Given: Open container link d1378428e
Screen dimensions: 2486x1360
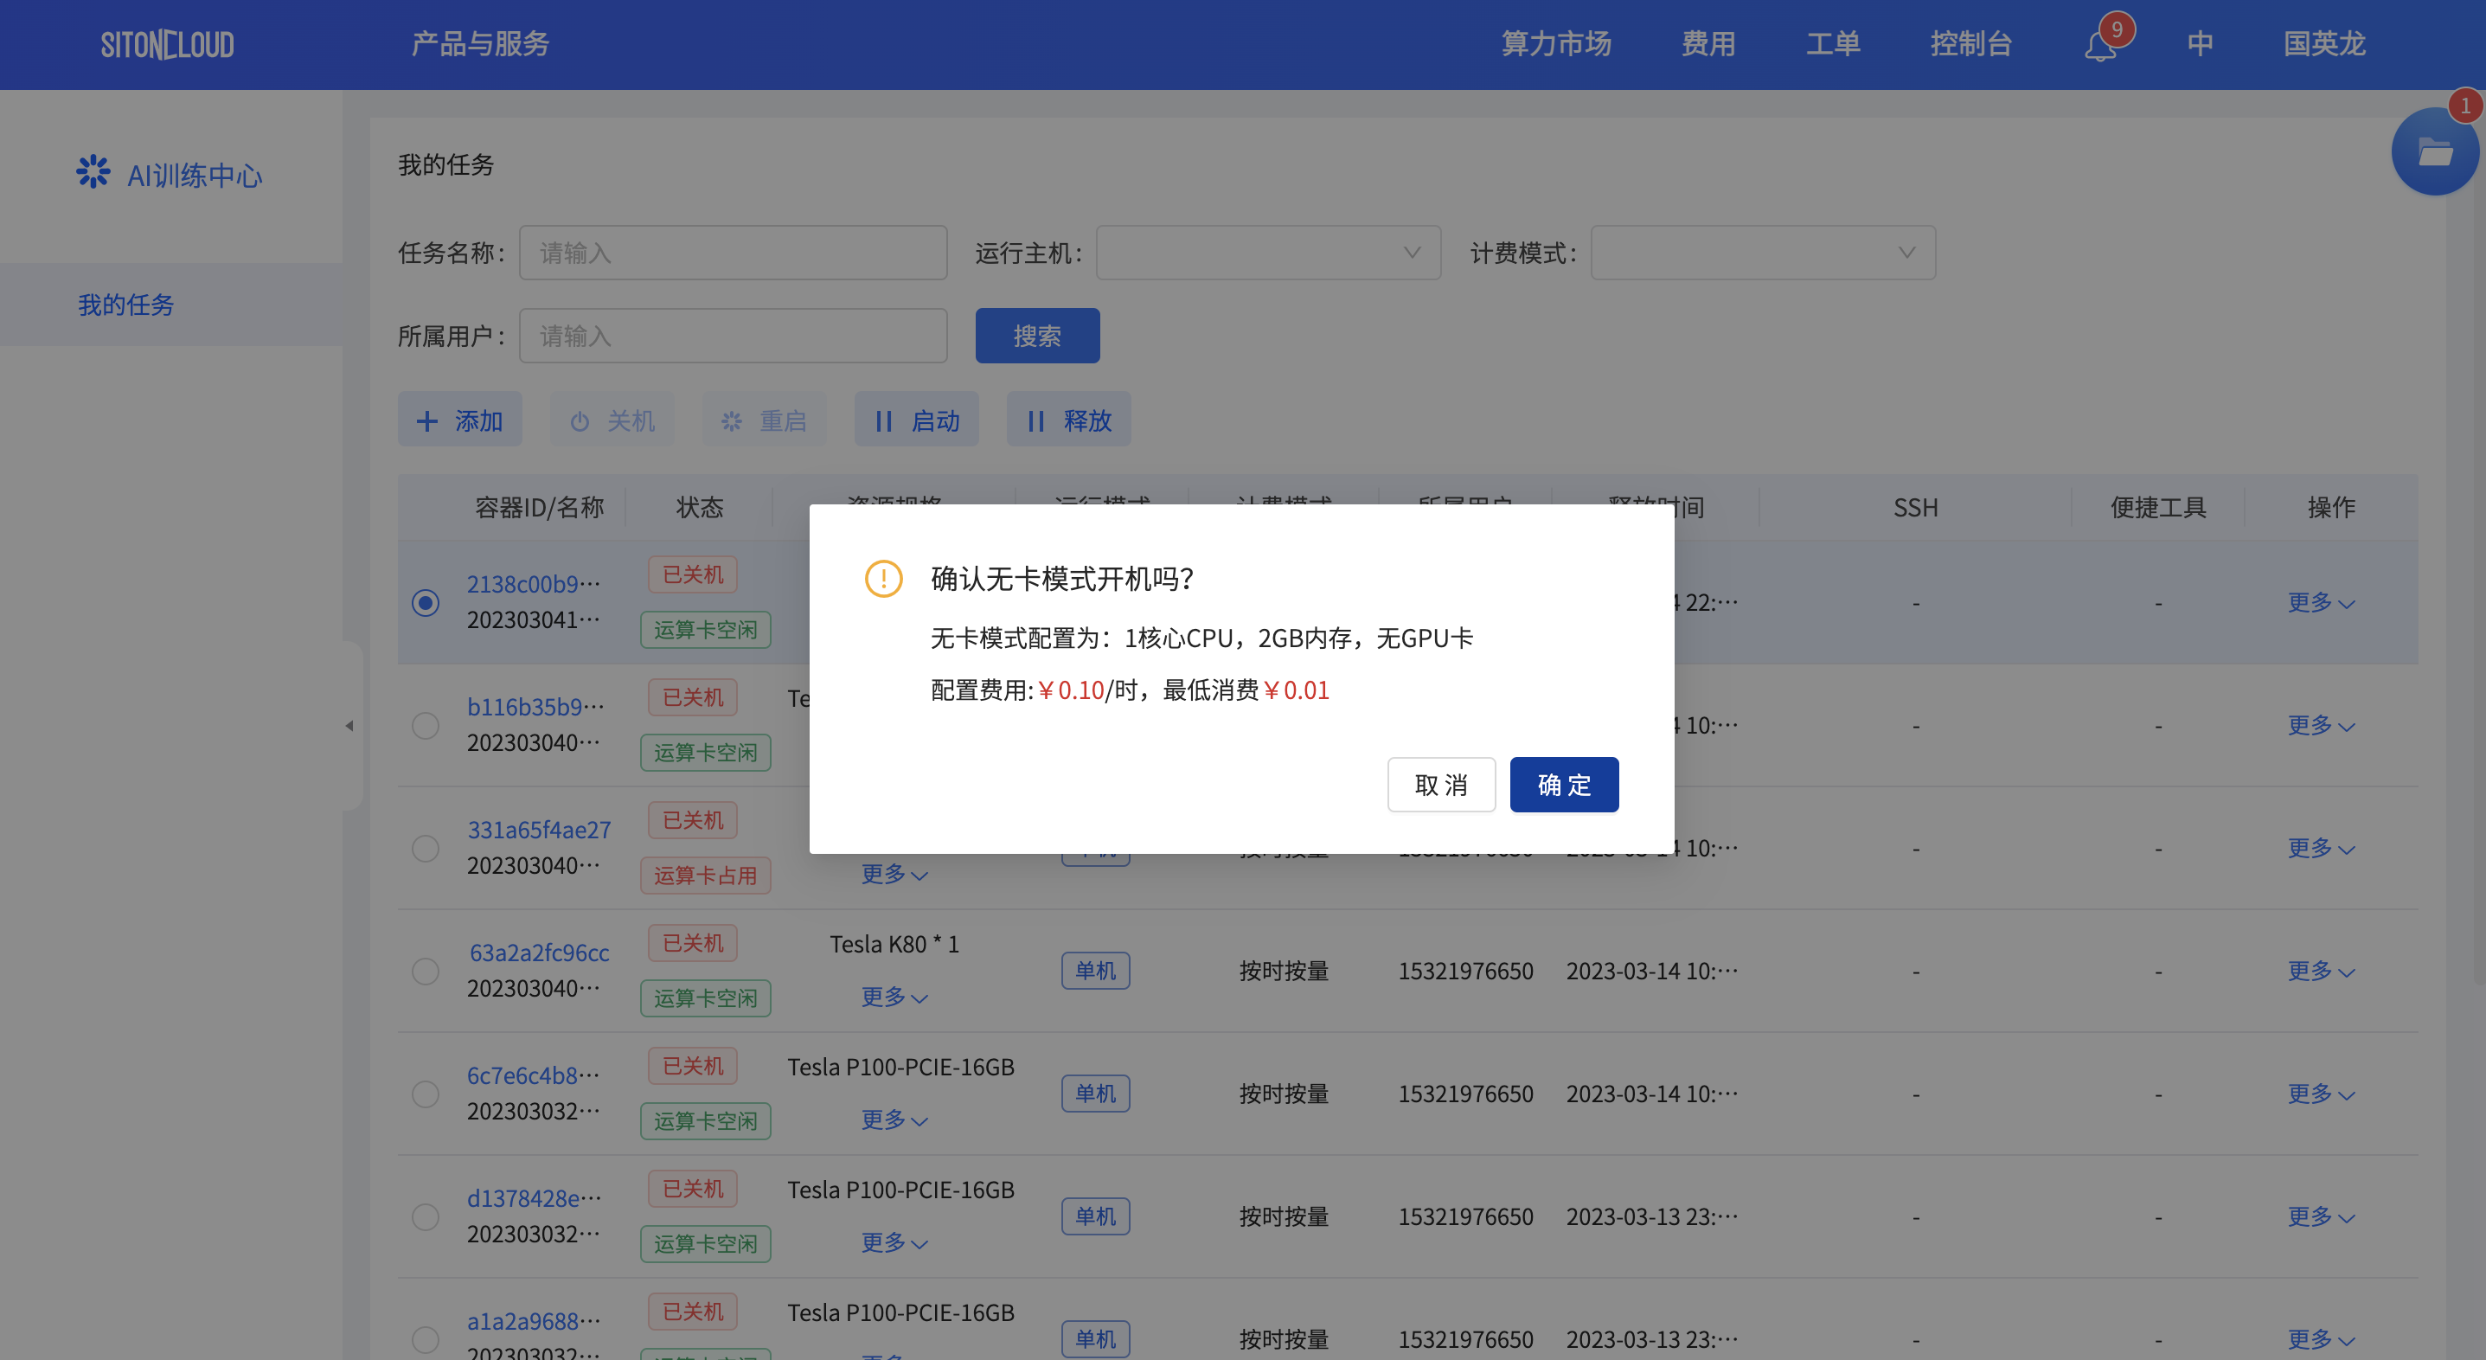Looking at the screenshot, I should point(534,1198).
